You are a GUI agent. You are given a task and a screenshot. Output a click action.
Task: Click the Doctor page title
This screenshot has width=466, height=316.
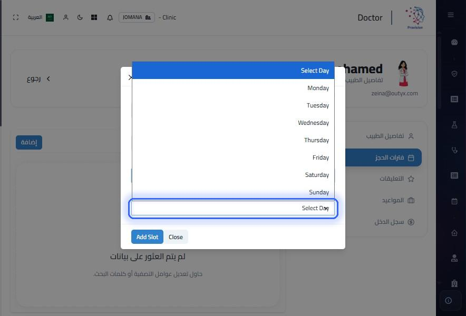[370, 17]
